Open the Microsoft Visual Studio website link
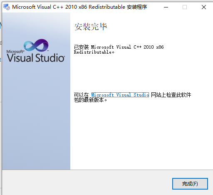 click(x=120, y=95)
